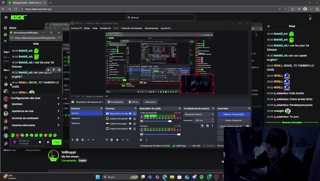Open OBS Editar menu

[x=87, y=28]
